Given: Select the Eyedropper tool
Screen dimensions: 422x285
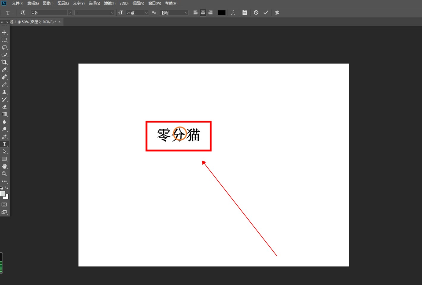Looking at the screenshot, I should (4, 70).
